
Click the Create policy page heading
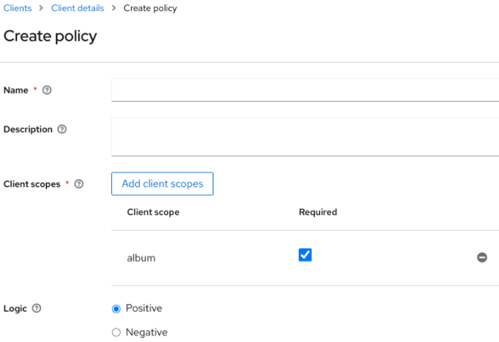coord(50,35)
